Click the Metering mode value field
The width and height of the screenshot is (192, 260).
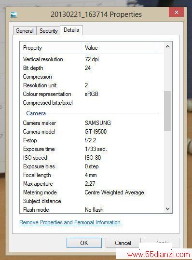114,192
